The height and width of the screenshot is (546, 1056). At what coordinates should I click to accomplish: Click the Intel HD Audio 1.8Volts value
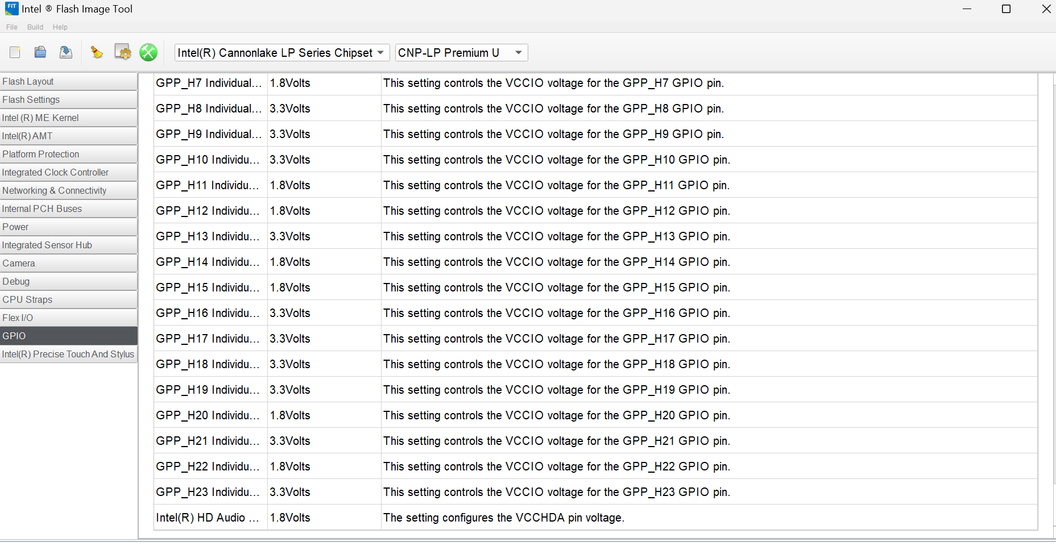pyautogui.click(x=323, y=518)
